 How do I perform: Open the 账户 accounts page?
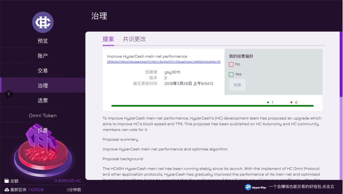point(43,56)
